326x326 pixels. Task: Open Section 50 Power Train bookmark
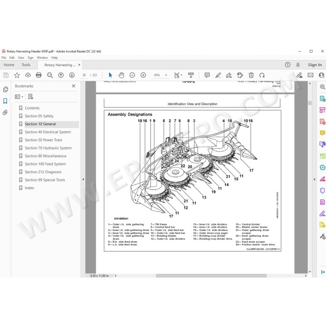tap(43, 140)
